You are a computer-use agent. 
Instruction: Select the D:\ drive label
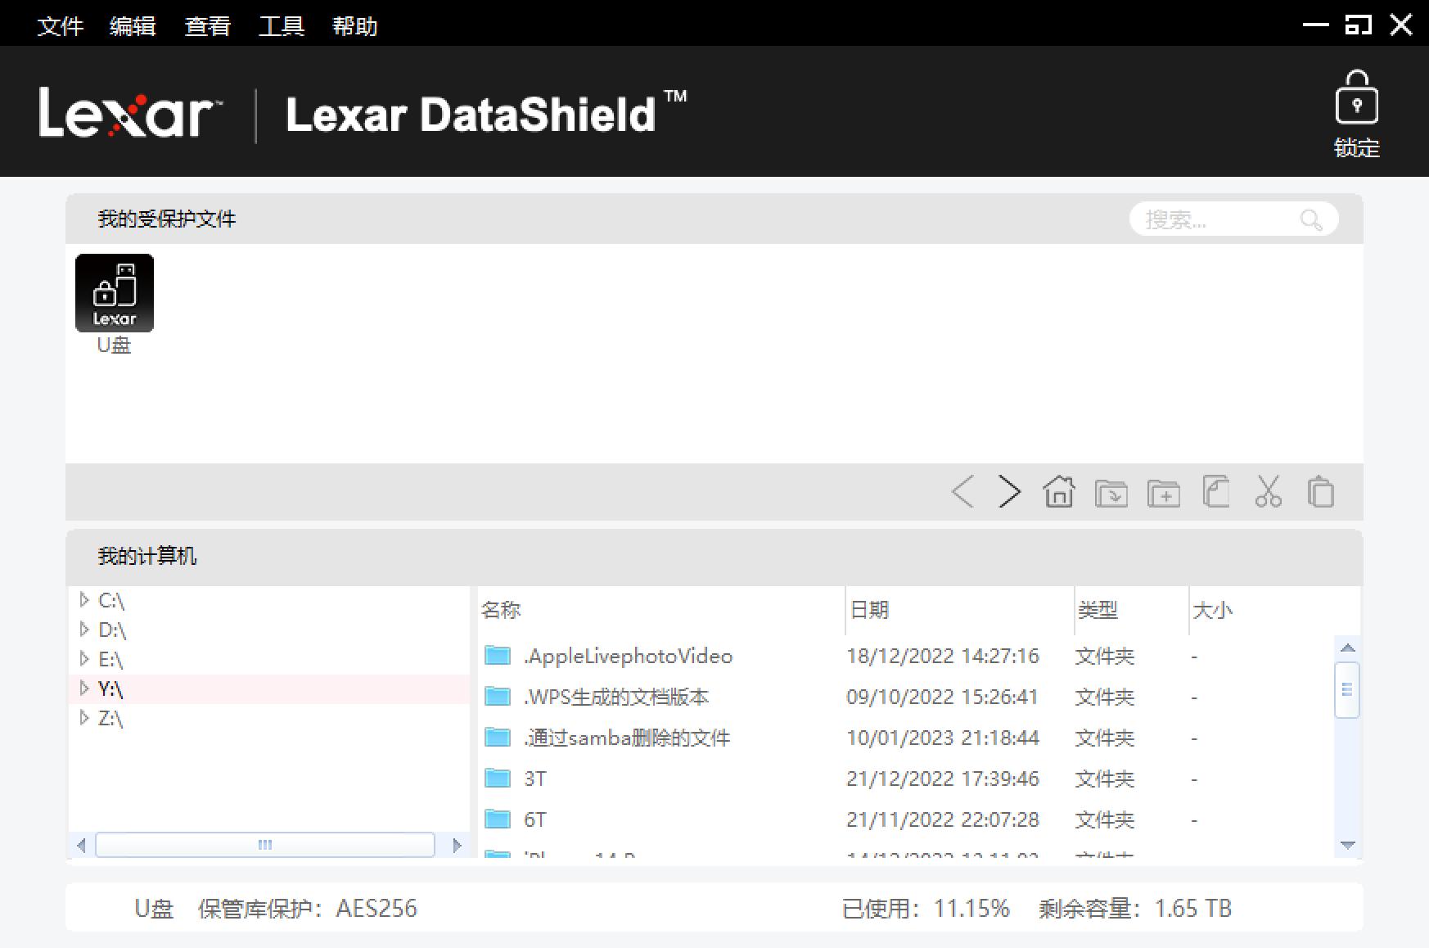click(112, 630)
